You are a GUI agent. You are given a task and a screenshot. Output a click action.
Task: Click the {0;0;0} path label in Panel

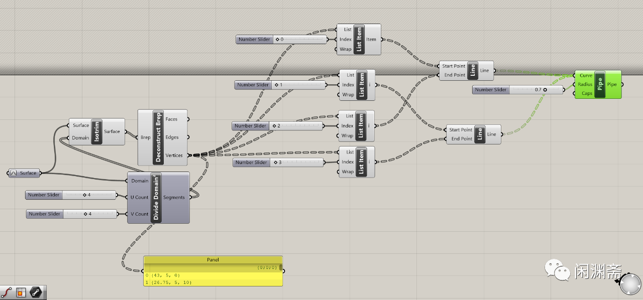pos(267,267)
